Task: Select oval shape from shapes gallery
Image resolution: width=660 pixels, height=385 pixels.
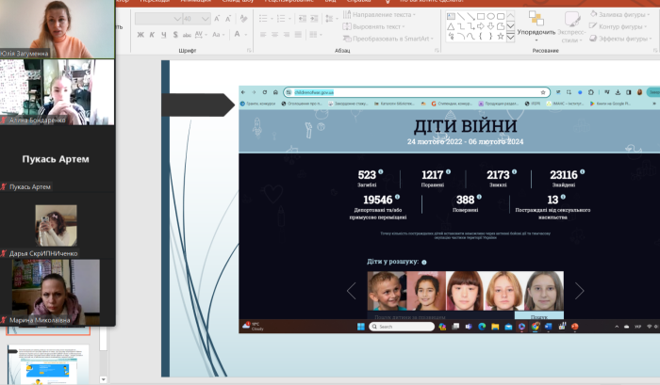Action: [492, 16]
